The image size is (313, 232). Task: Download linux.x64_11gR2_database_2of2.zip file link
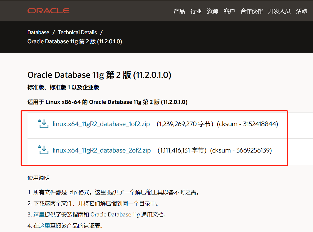(102, 150)
